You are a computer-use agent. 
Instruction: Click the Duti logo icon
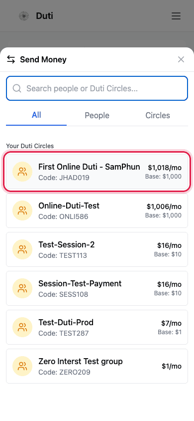tap(24, 16)
